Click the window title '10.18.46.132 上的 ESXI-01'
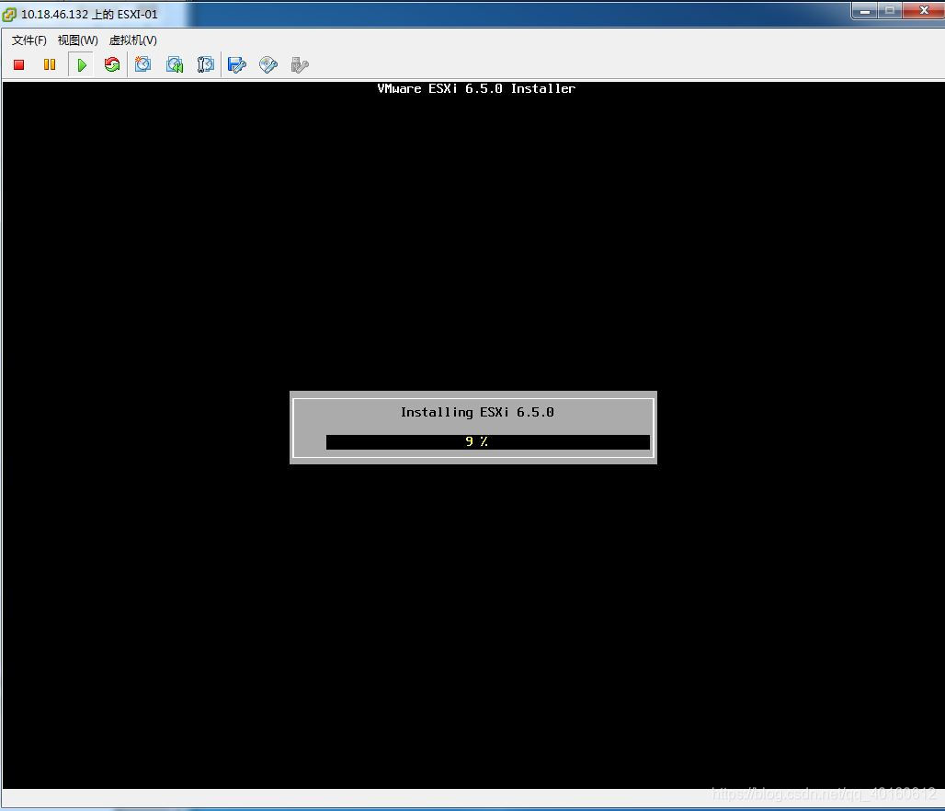Screen dimensions: 945x811 point(89,15)
